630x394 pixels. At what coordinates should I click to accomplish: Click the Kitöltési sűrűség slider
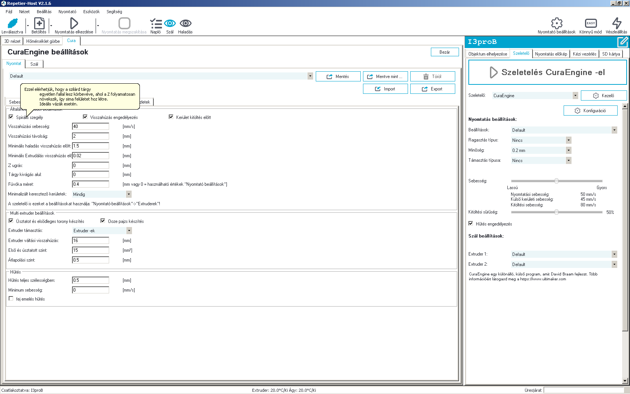click(x=556, y=212)
